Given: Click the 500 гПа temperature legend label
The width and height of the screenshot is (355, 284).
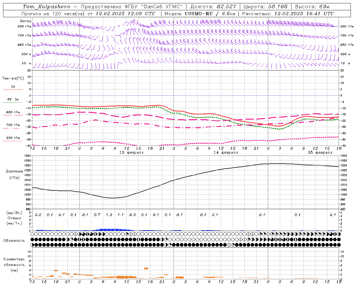Looking at the screenshot, I should pyautogui.click(x=13, y=138).
